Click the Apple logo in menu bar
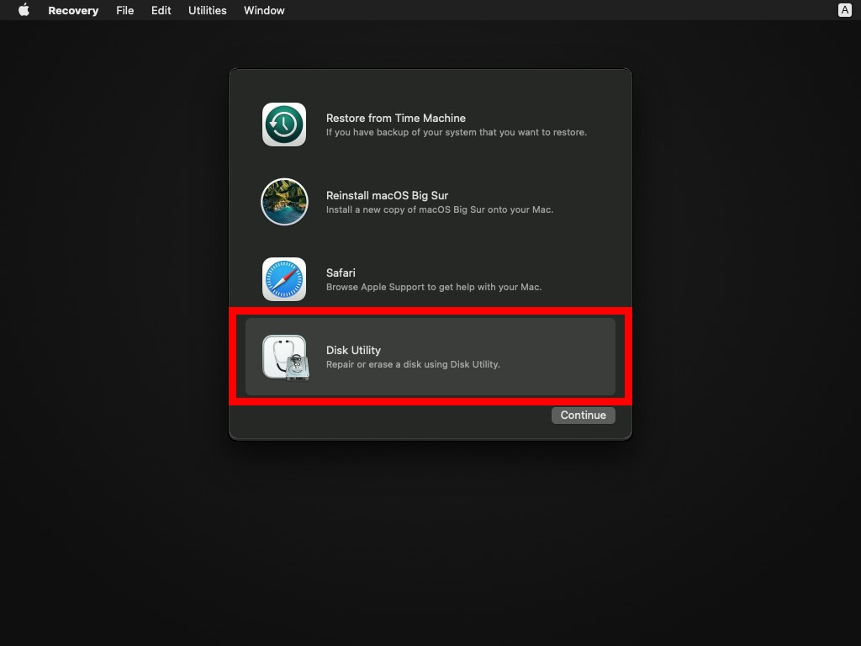 23,10
